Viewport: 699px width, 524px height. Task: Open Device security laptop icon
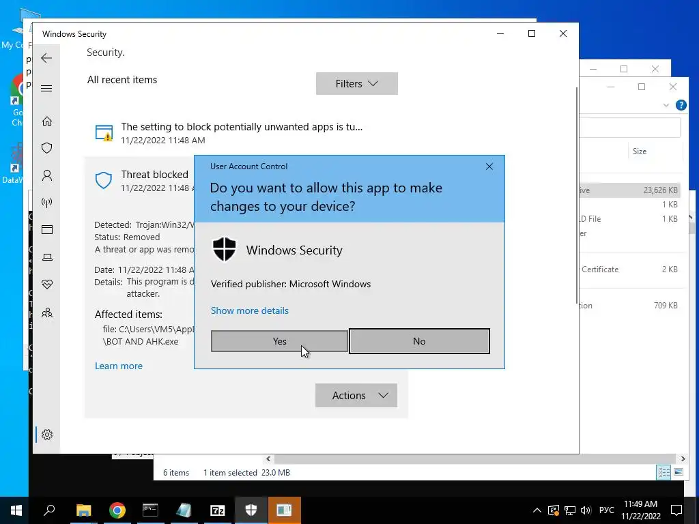(x=47, y=257)
